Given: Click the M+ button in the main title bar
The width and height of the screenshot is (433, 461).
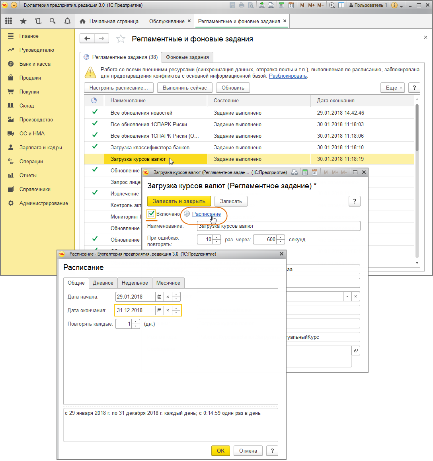Looking at the screenshot, I should [311, 5].
